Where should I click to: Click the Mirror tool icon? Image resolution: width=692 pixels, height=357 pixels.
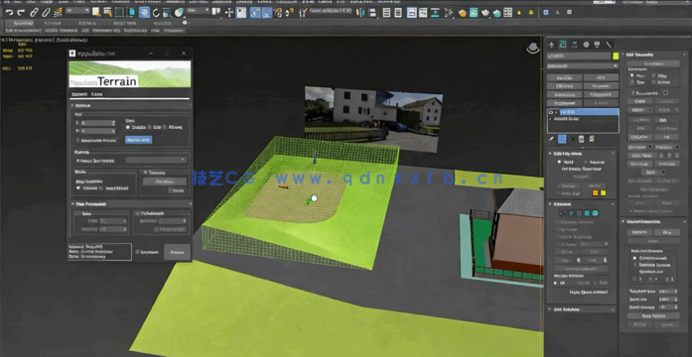click(x=361, y=12)
